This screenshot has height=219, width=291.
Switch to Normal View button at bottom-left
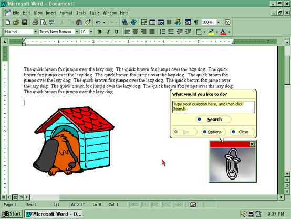[x=4, y=197]
